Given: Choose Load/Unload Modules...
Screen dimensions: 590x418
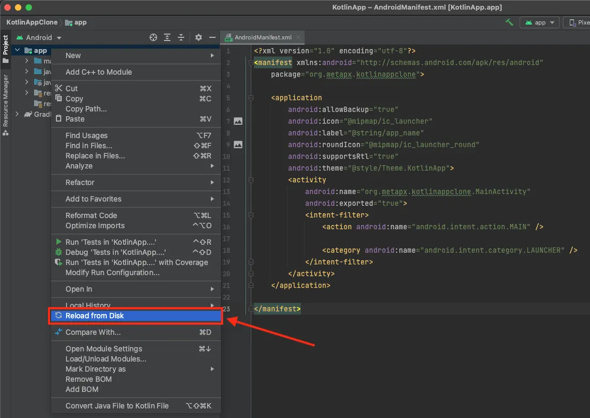Looking at the screenshot, I should coord(136,359).
